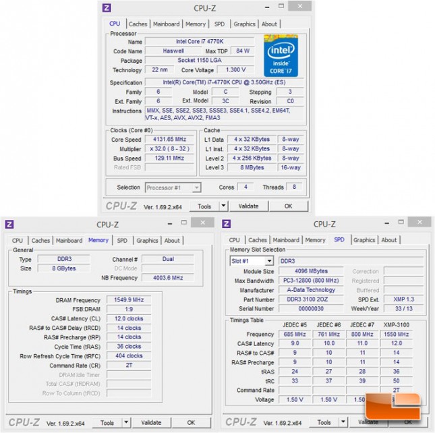This screenshot has width=435, height=433.
Task: Open Mainboard tab in the CPU window
Action: (x=167, y=24)
